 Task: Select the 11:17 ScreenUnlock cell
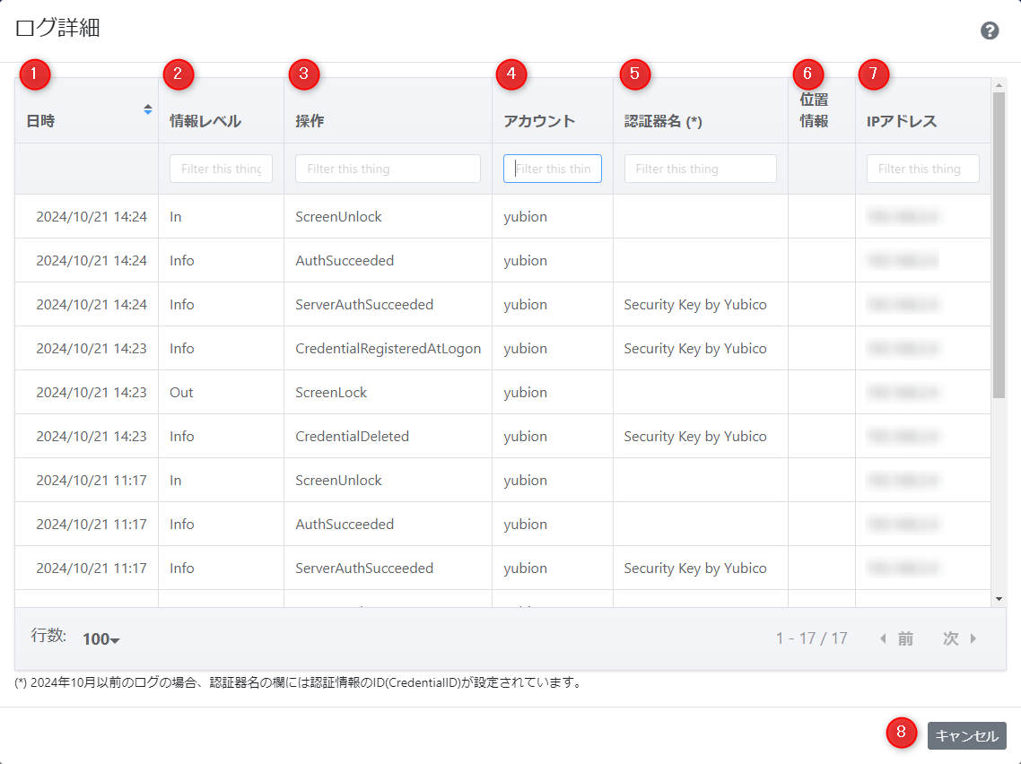[x=388, y=481]
